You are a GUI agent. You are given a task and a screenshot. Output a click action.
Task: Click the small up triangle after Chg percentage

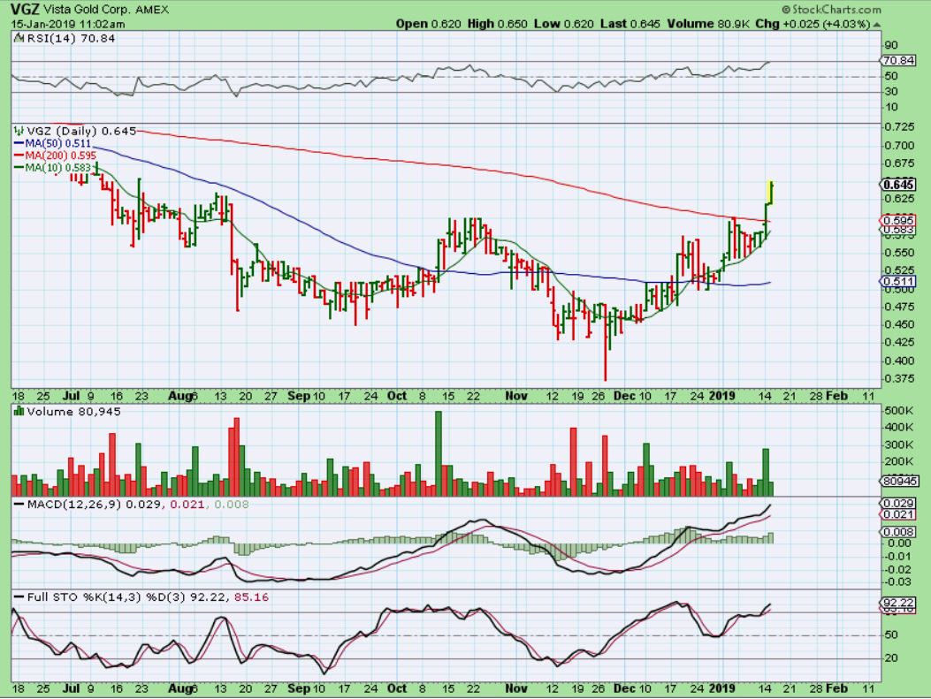(877, 25)
